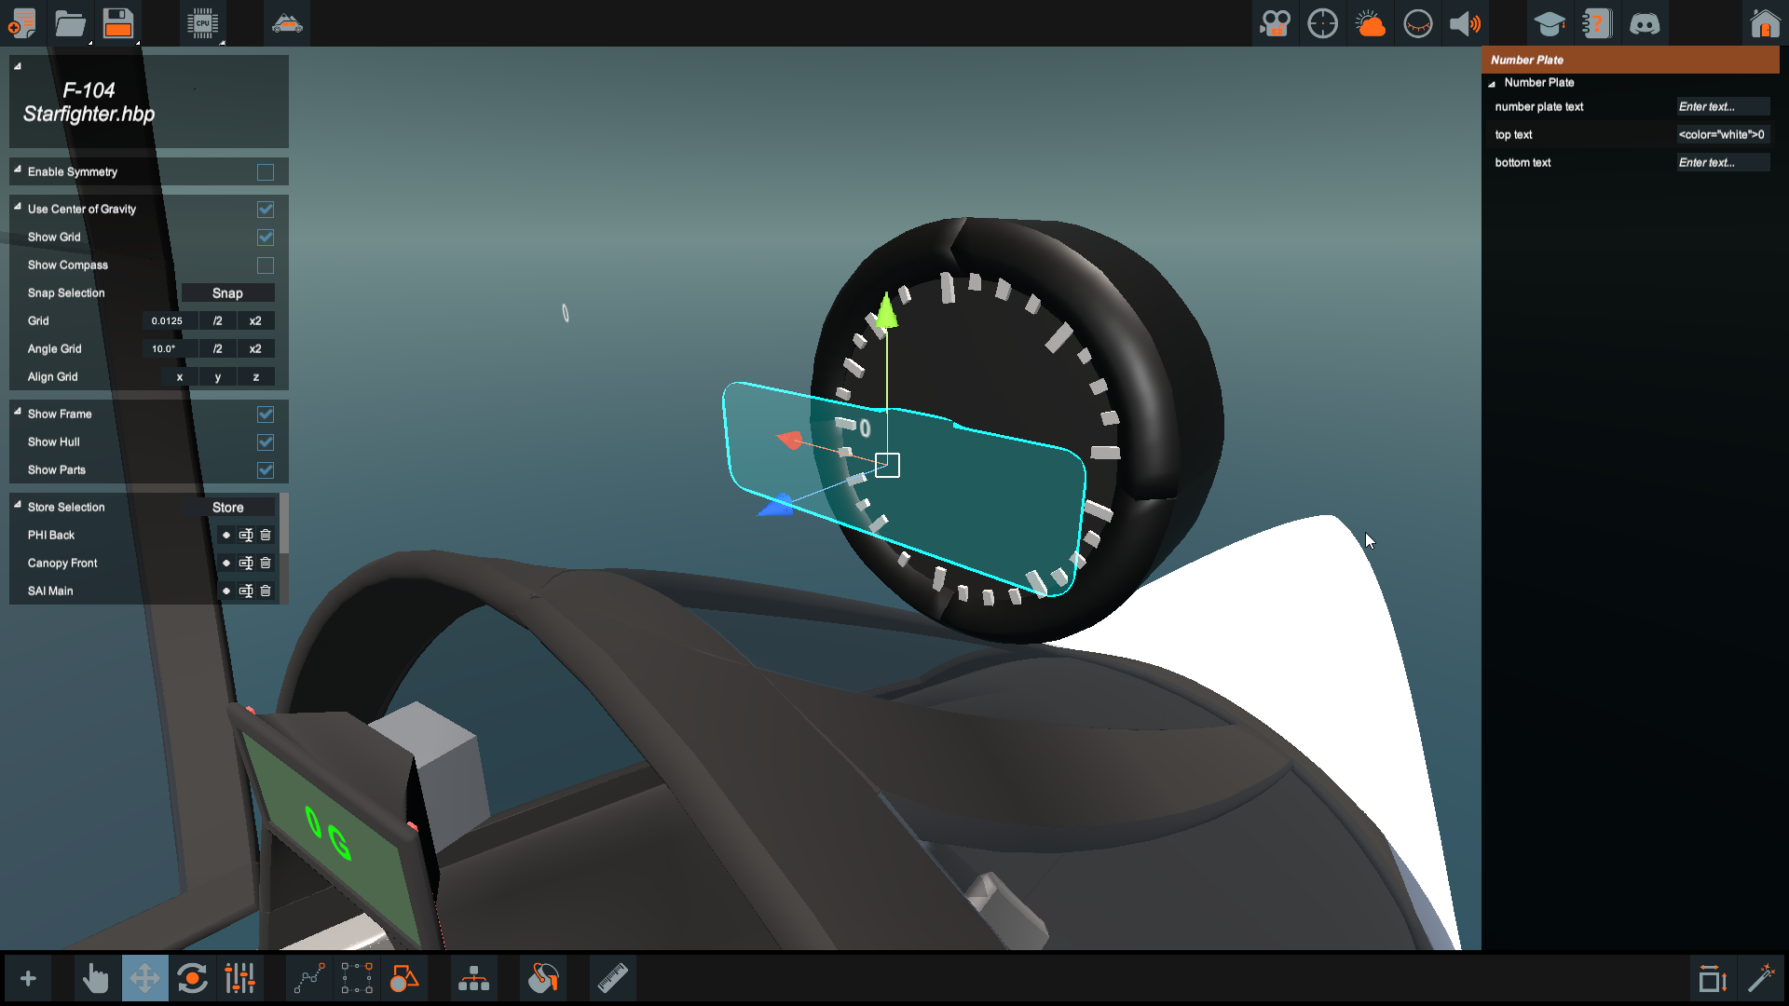
Task: Select the Rotate tool
Action: (192, 978)
